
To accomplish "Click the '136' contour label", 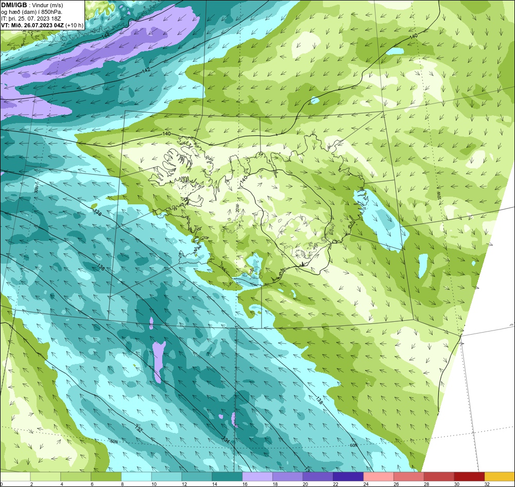I will [x=101, y=267].
